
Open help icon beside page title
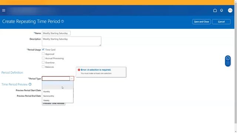point(63,21)
